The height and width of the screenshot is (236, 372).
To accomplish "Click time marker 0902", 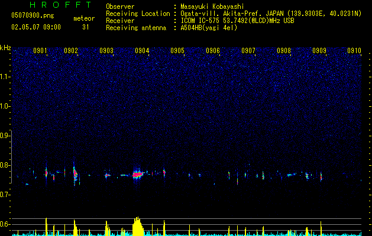I will click(71, 51).
